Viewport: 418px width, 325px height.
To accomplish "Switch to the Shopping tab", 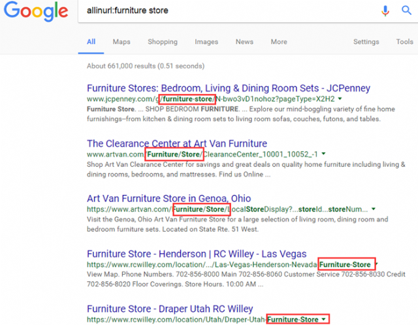I will pos(163,42).
